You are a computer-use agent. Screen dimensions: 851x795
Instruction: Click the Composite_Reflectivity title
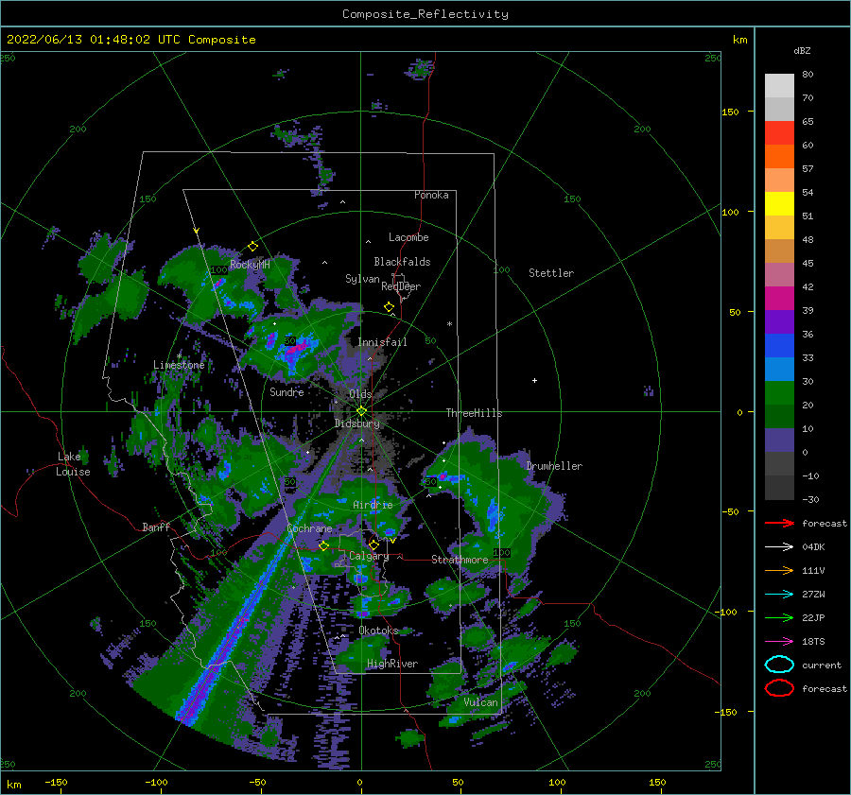coord(425,14)
